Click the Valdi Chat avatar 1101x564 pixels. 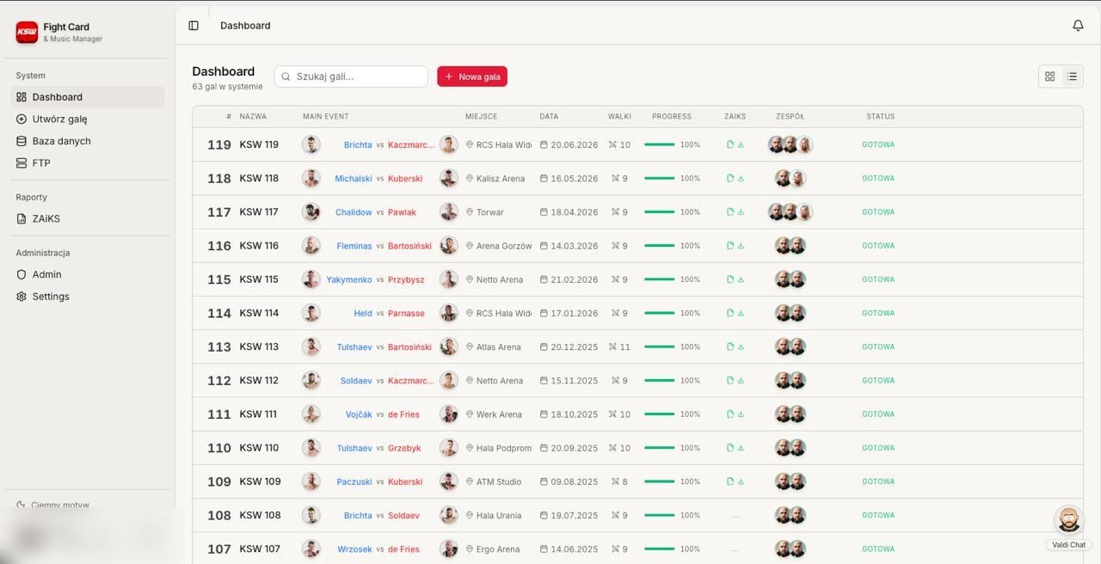pyautogui.click(x=1068, y=520)
